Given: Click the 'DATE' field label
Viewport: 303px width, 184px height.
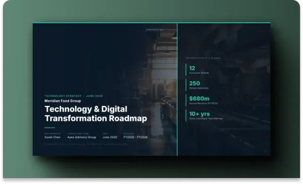Looking at the screenshot, I should (x=105, y=134).
